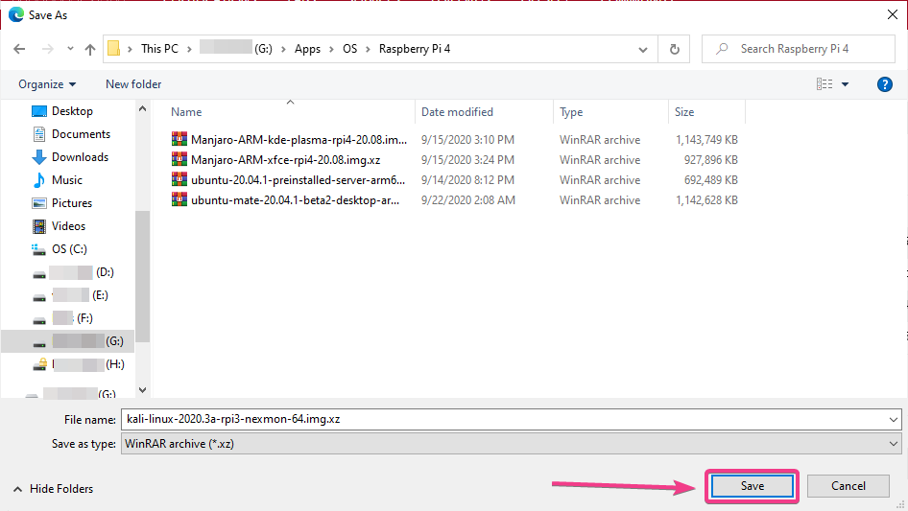Select the (E:) drive
This screenshot has width=908, height=511.
(x=71, y=295)
